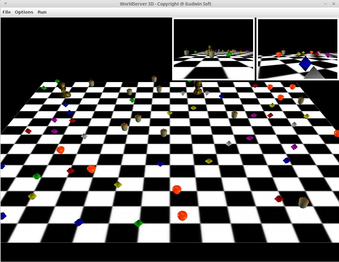The width and height of the screenshot is (339, 262).
Task: Click the green jewel in the front row
Action: 138,223
